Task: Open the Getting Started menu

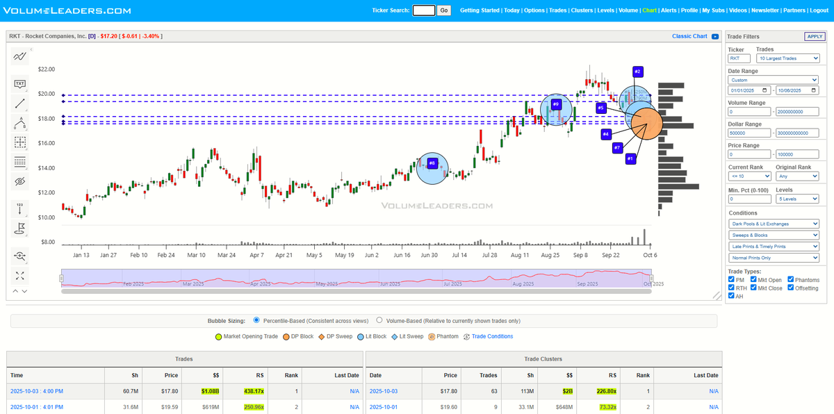Action: click(480, 10)
